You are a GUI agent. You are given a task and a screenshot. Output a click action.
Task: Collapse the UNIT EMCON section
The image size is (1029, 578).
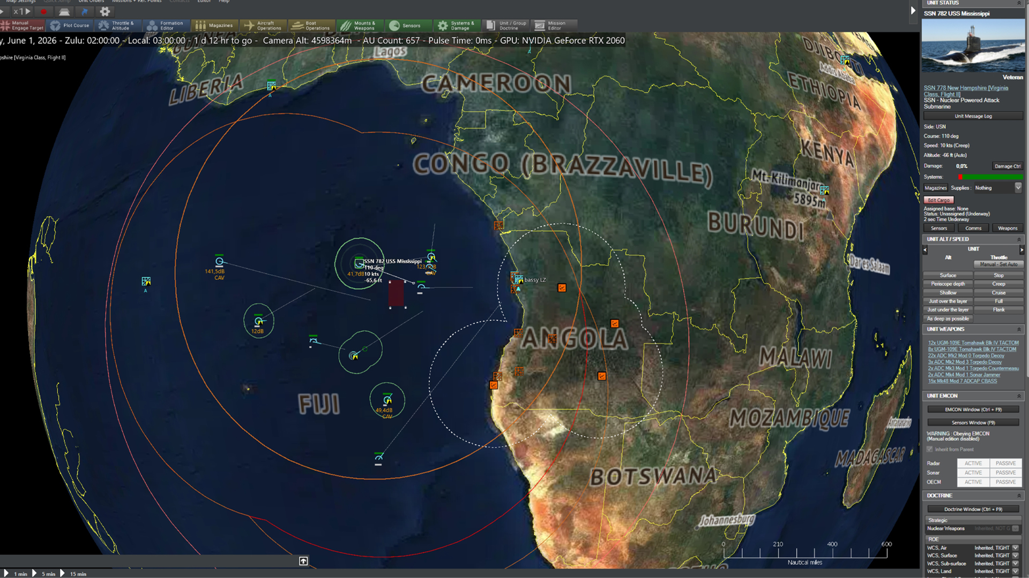(1019, 396)
